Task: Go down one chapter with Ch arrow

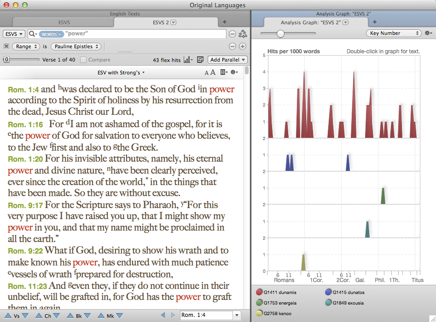Action: [57, 316]
